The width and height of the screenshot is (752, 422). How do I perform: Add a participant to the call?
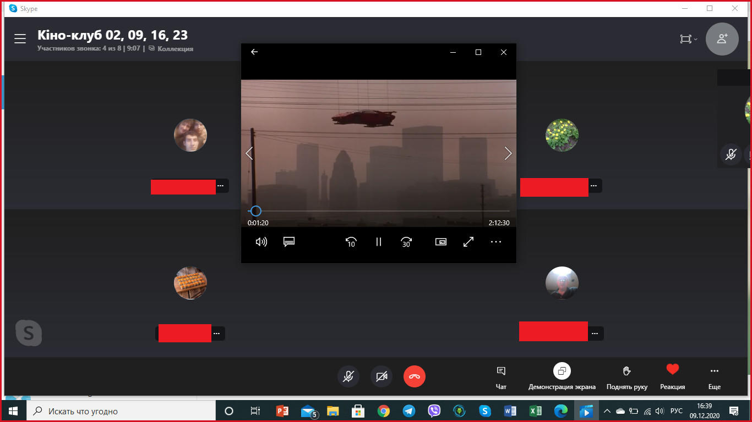(x=722, y=39)
